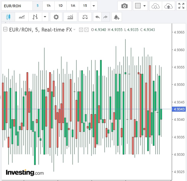
Task: Take a chart snapshot with camera
Action: (x=124, y=6)
